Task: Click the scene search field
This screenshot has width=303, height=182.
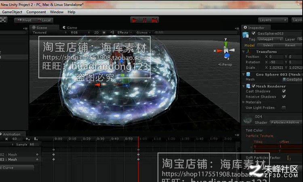Action: [195, 32]
